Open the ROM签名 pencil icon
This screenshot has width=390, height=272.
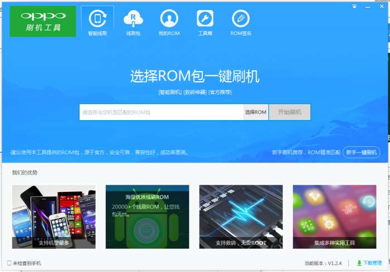(241, 18)
